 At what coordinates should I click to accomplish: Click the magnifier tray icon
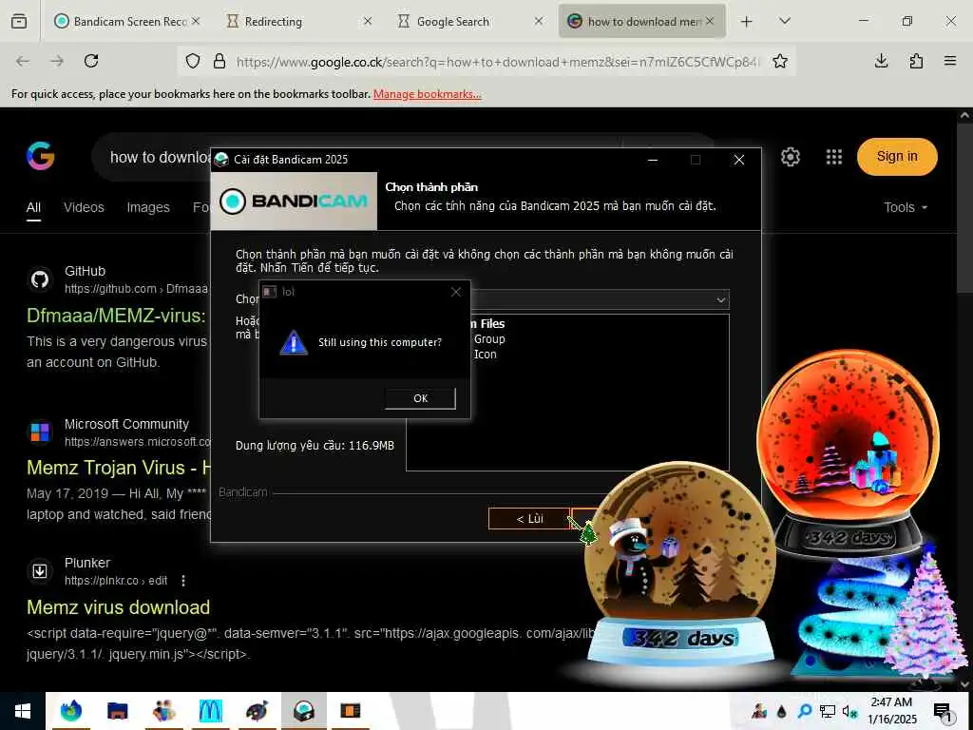tap(805, 711)
